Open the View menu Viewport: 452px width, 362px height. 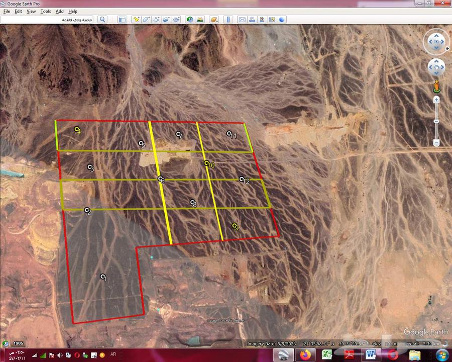(x=31, y=11)
